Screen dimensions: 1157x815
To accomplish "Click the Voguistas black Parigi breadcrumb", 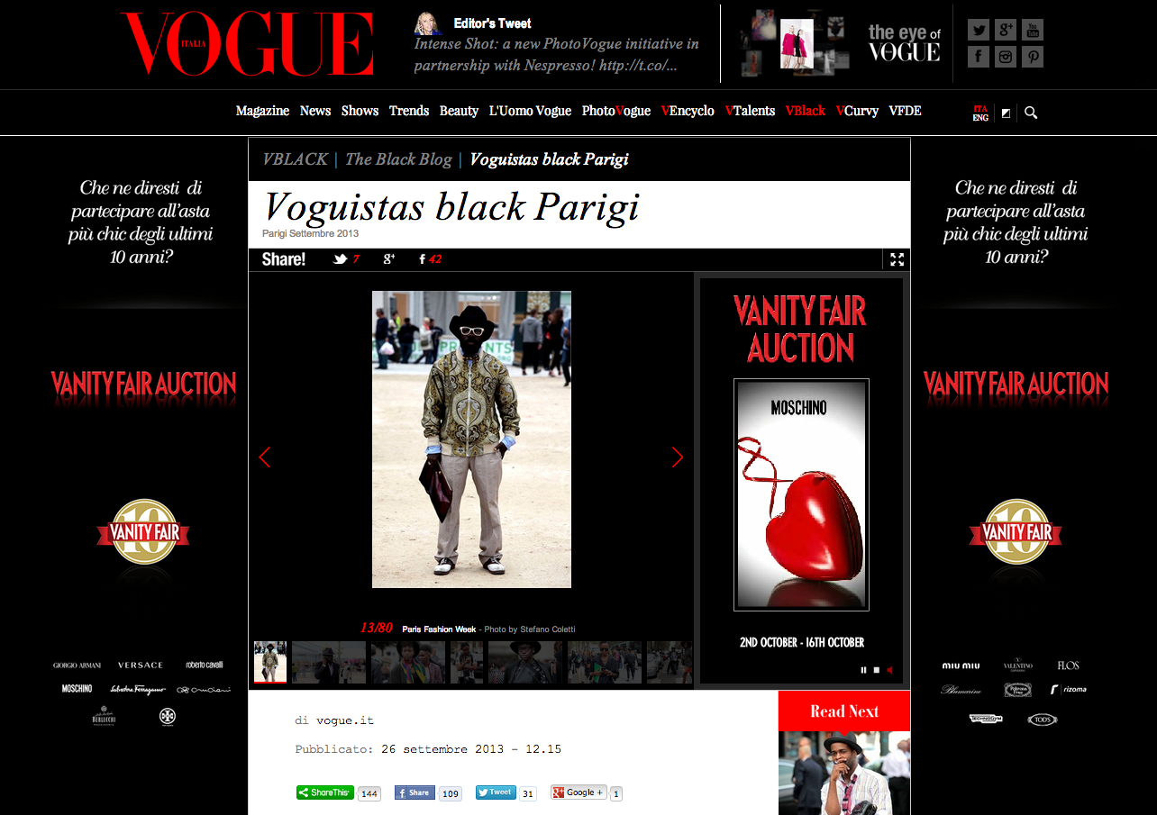I will pos(549,159).
